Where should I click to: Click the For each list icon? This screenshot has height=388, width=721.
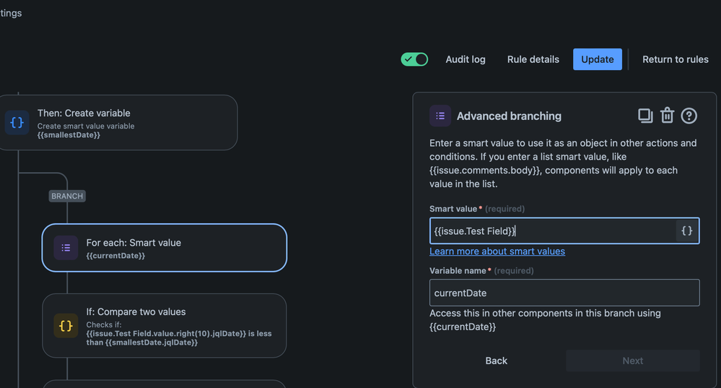(x=66, y=248)
